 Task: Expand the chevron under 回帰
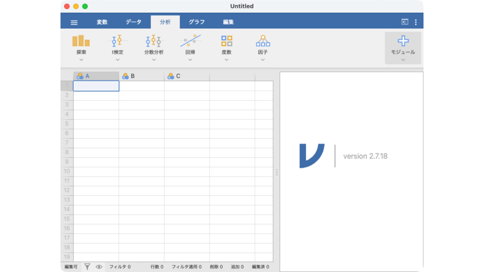coord(190,60)
